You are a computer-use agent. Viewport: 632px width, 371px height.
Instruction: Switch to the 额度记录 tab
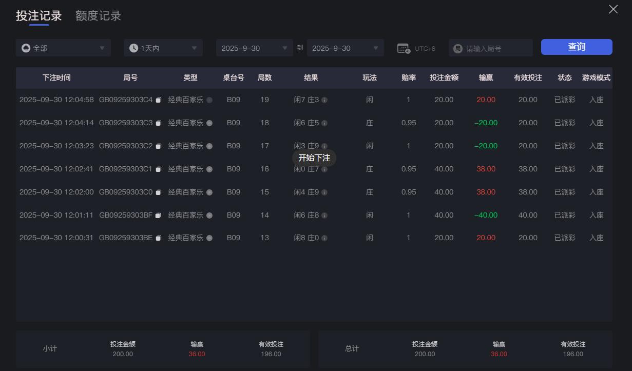click(x=98, y=15)
